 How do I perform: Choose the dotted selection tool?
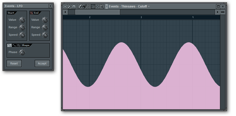97,6
